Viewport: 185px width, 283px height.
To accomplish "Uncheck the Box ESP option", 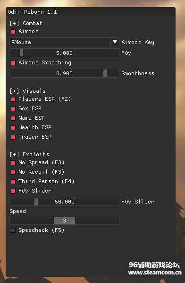I will (13, 109).
